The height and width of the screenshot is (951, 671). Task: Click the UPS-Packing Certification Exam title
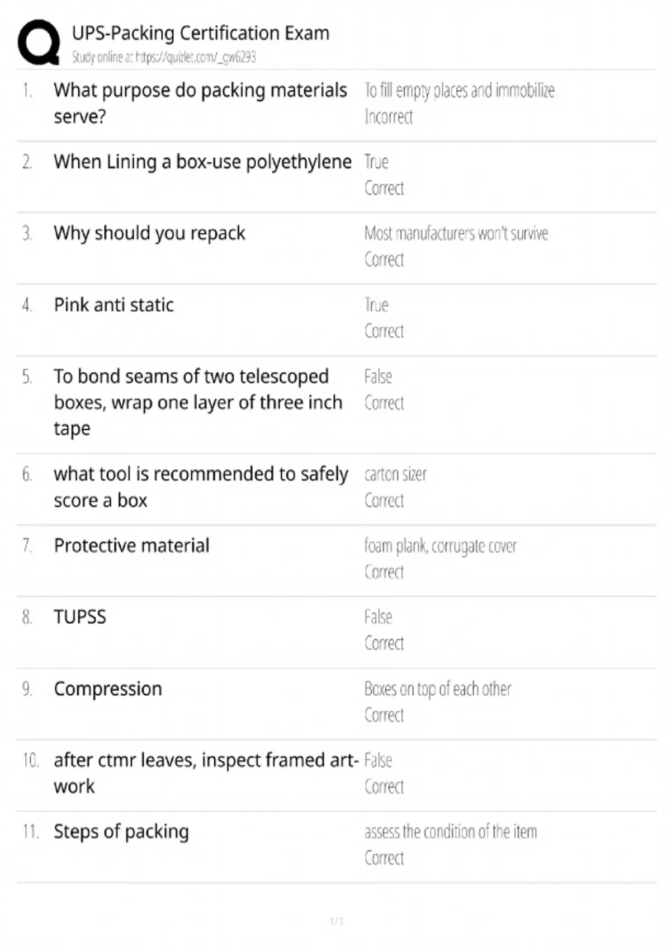coord(200,33)
